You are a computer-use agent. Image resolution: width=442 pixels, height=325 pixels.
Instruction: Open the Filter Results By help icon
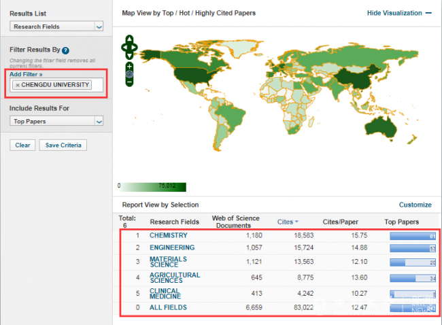click(65, 50)
